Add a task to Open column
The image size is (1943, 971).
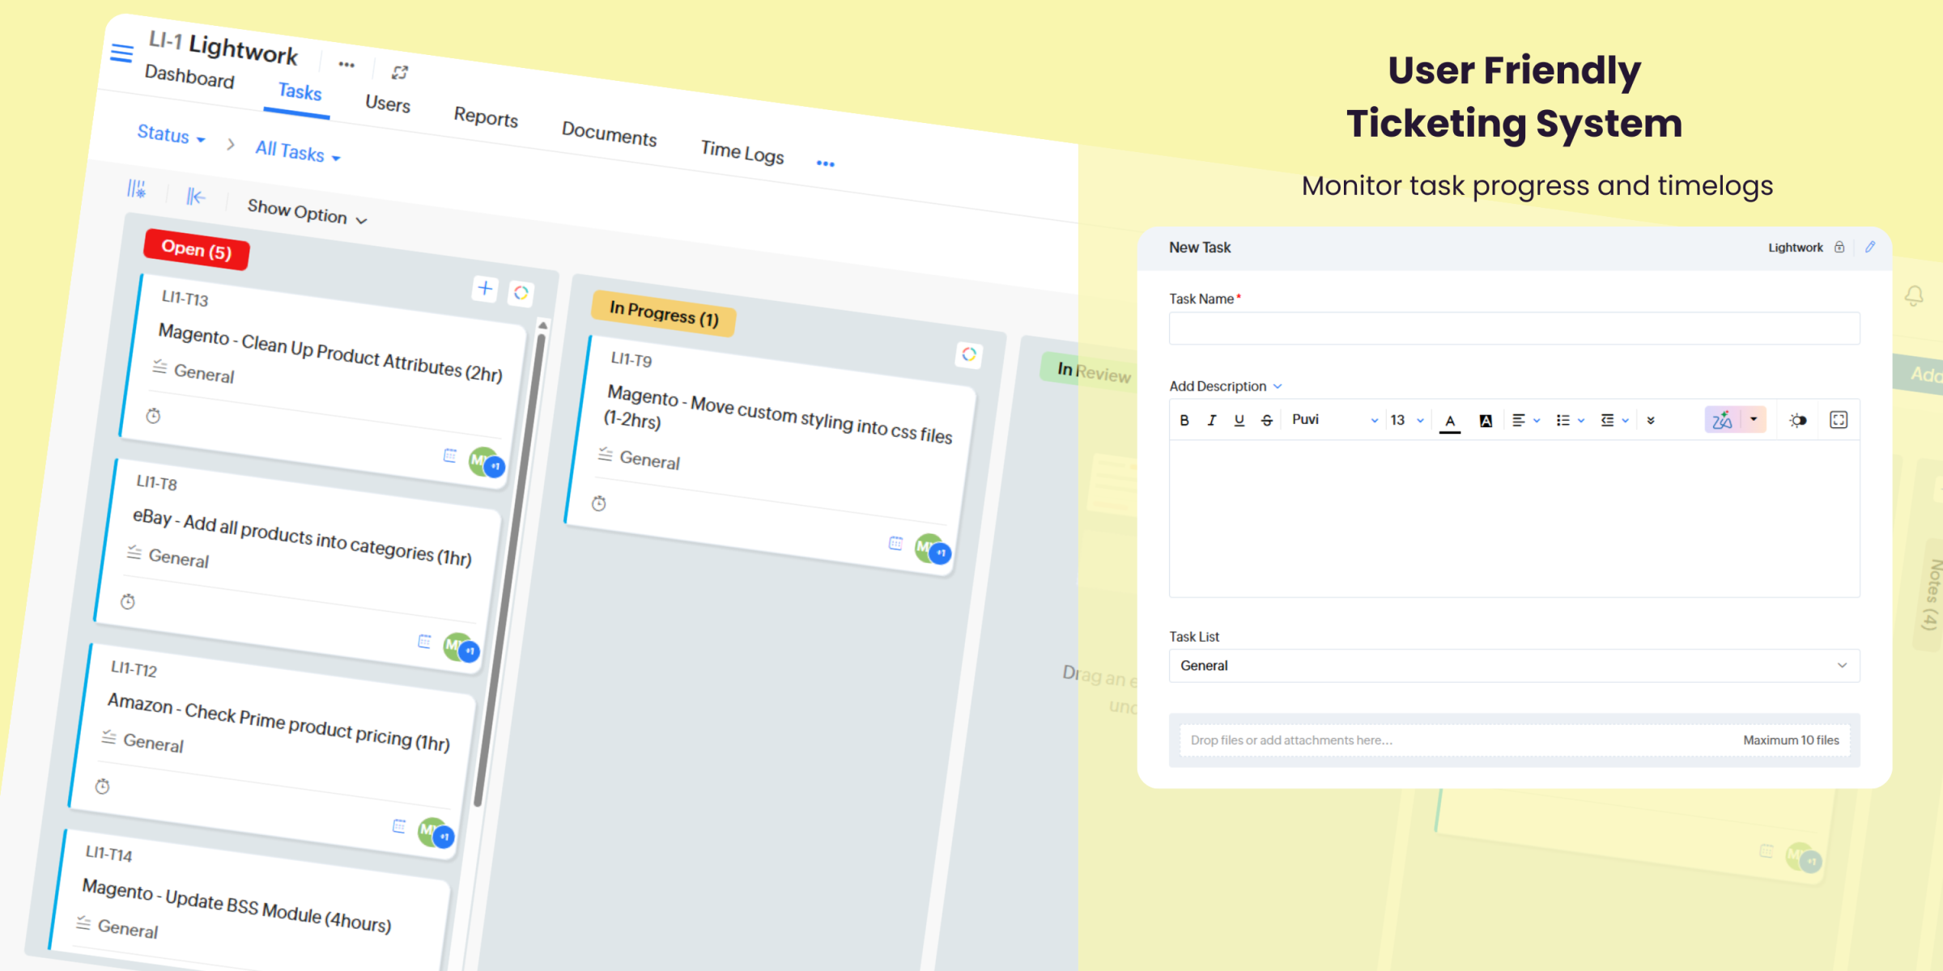(485, 288)
